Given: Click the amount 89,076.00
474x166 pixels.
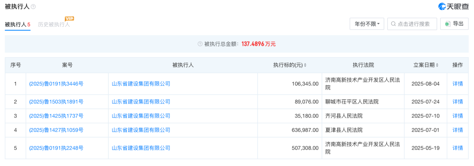Looking at the screenshot, I should pyautogui.click(x=306, y=102).
